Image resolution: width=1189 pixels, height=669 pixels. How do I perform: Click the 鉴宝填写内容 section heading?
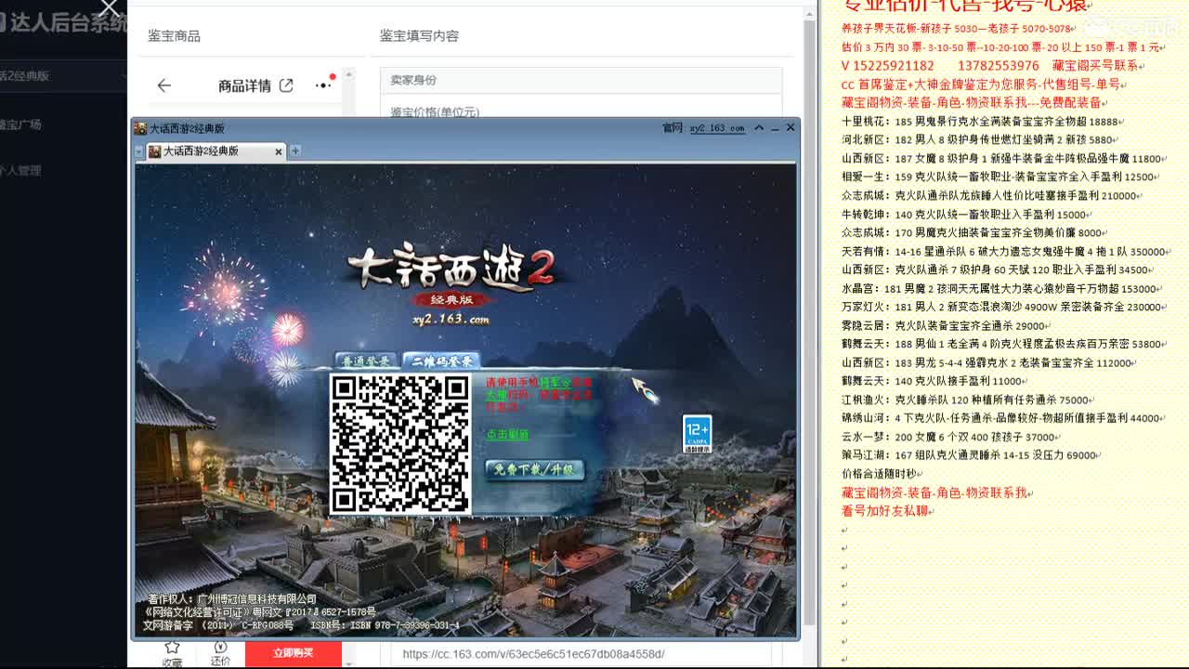(419, 35)
